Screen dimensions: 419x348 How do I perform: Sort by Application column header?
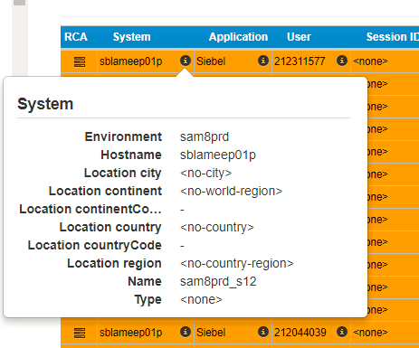pyautogui.click(x=238, y=37)
